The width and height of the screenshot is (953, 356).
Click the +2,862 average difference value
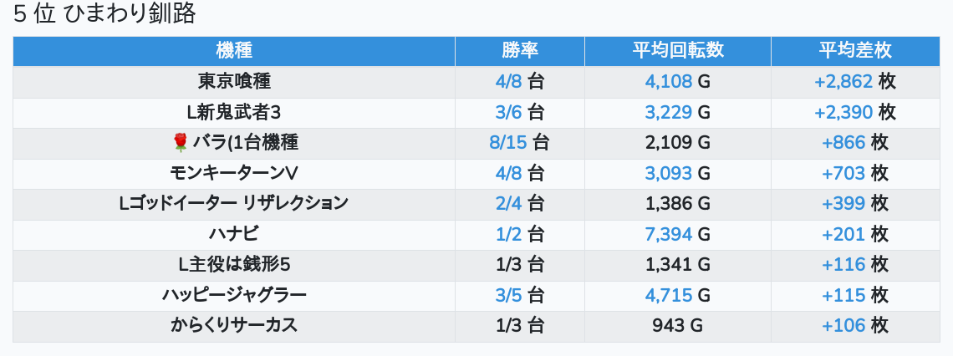pos(843,82)
